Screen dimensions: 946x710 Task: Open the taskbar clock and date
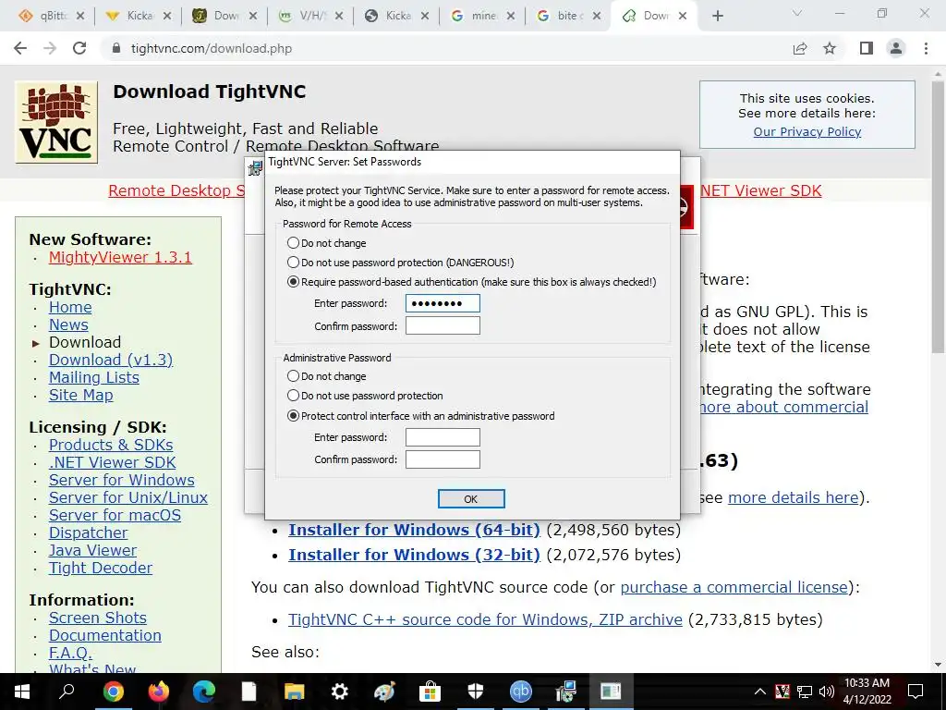tap(867, 692)
